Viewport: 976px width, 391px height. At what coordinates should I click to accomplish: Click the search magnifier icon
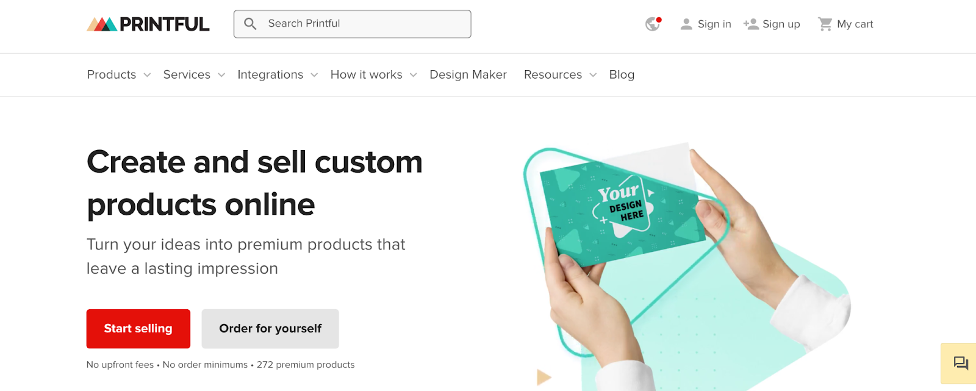250,24
